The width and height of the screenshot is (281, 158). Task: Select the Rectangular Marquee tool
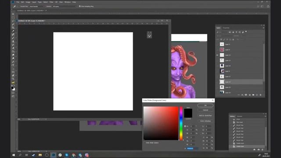tap(13, 18)
